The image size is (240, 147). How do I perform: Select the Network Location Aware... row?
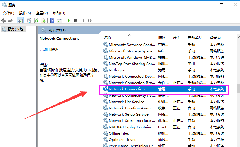165,108
